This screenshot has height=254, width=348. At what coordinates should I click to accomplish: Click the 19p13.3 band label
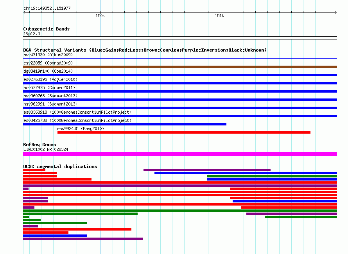tap(32, 34)
